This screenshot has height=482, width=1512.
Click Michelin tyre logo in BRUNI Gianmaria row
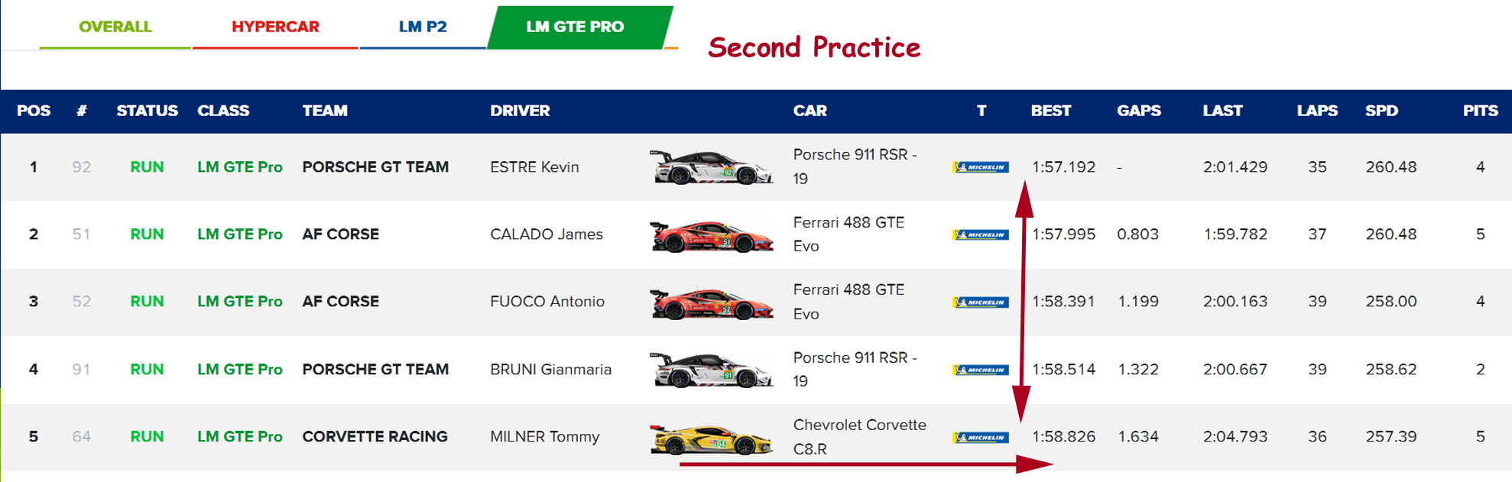tap(981, 370)
